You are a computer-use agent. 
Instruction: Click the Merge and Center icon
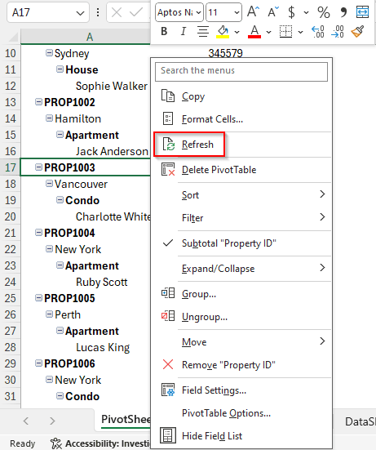pyautogui.click(x=362, y=12)
